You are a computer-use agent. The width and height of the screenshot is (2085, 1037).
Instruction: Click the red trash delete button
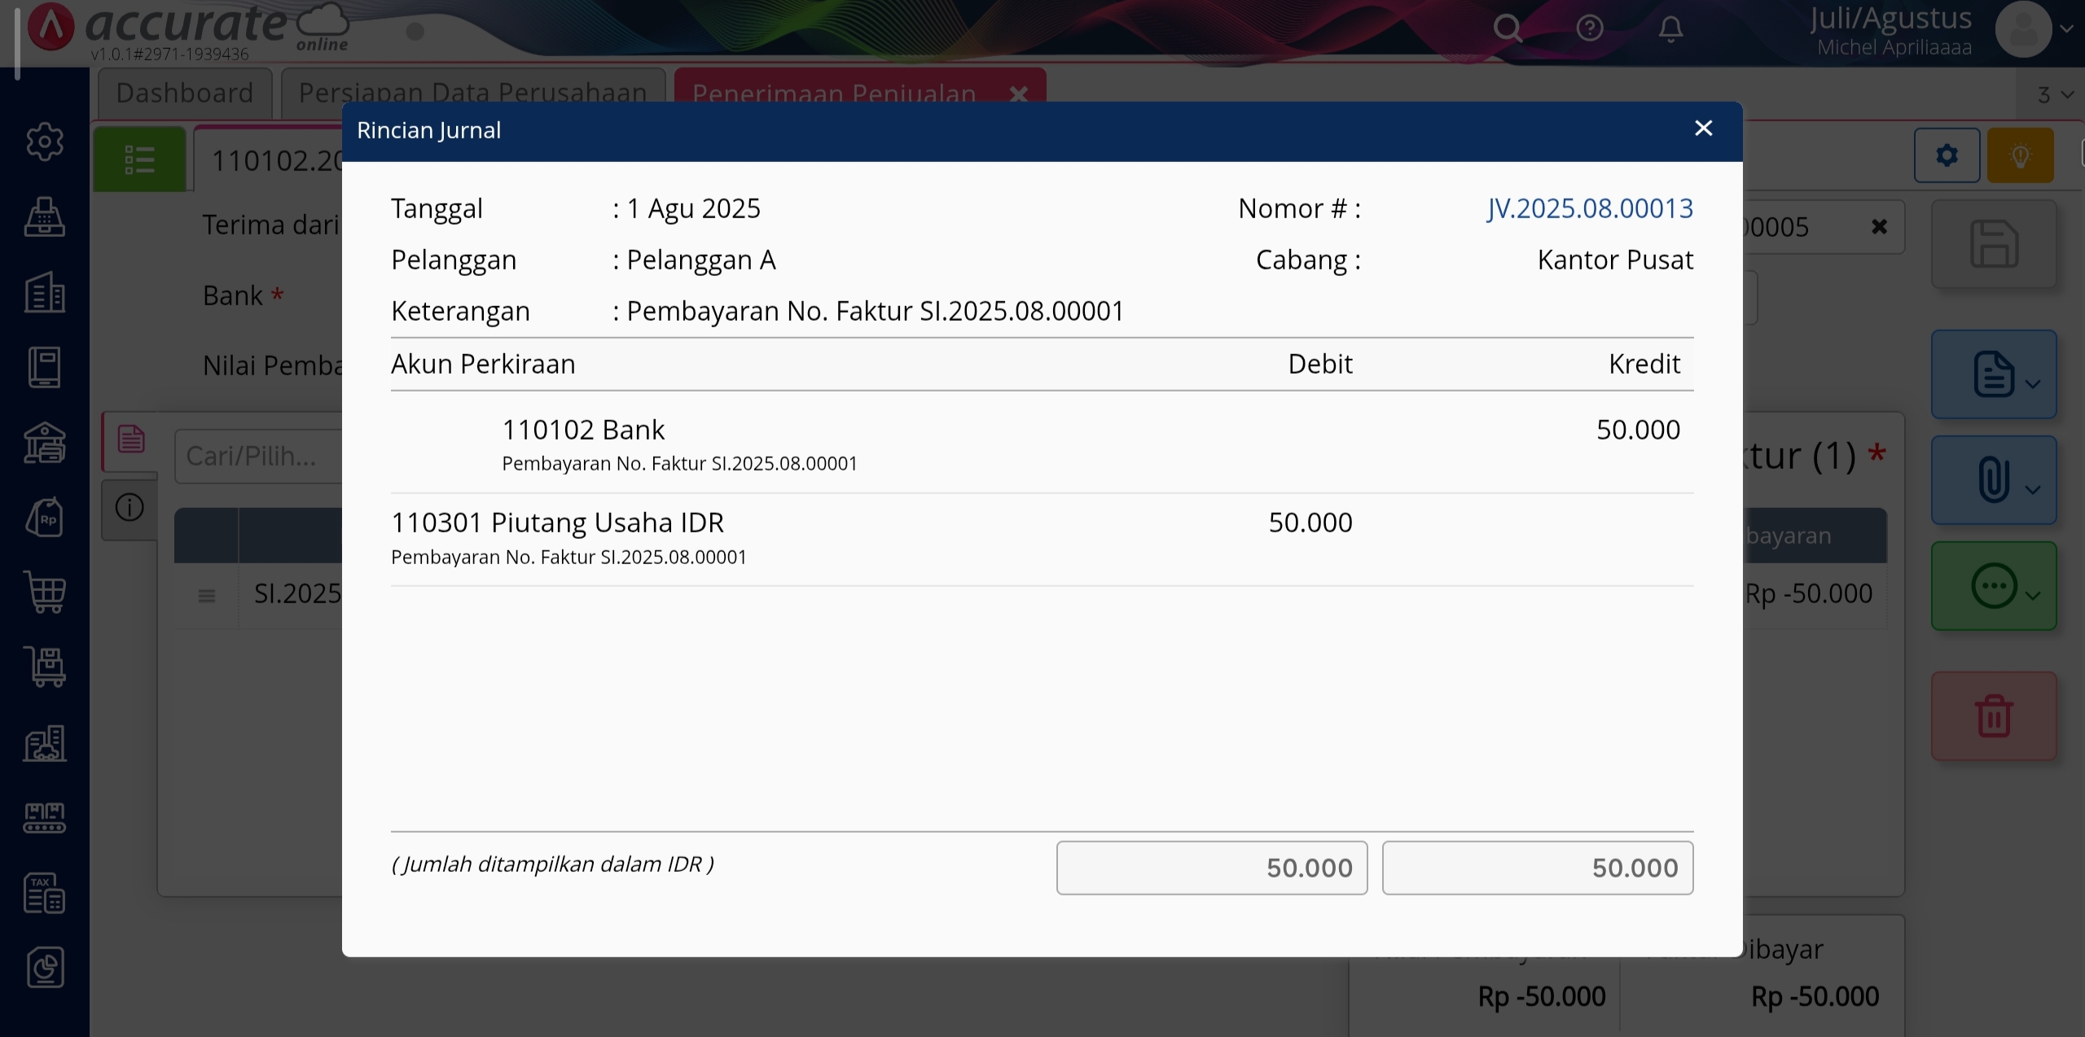coord(1993,716)
